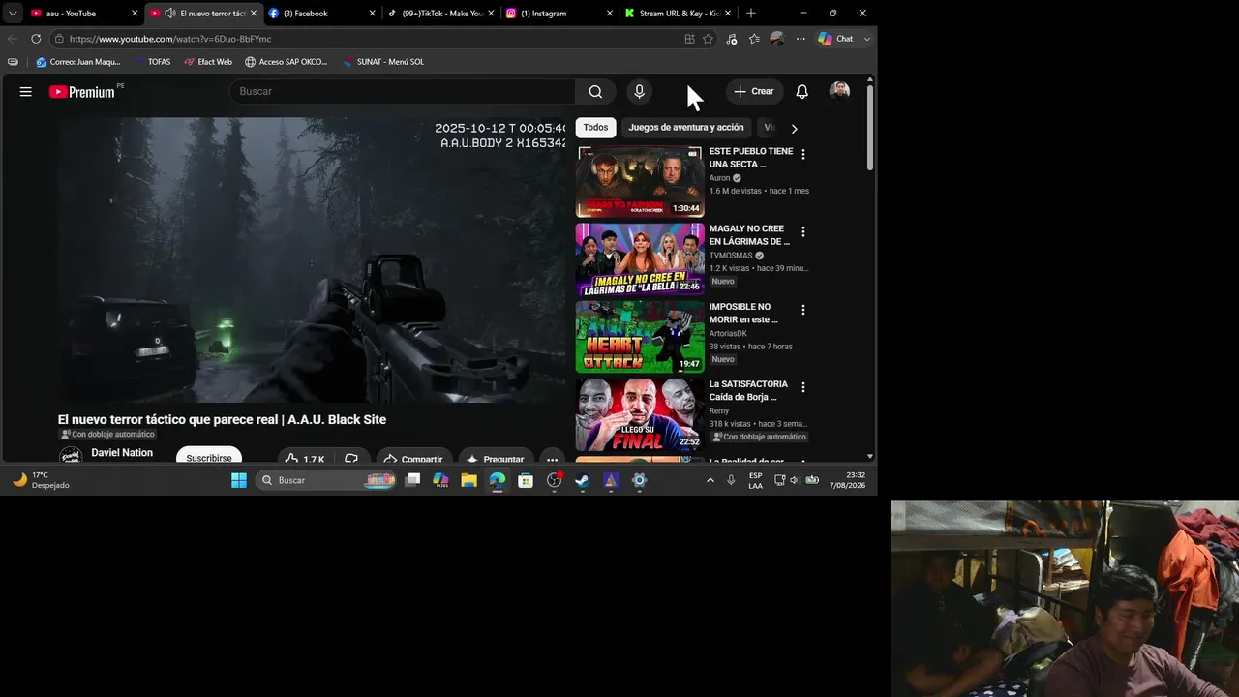Open the SUNAT - Menú SOL bookmark
The image size is (1239, 697).
point(383,62)
